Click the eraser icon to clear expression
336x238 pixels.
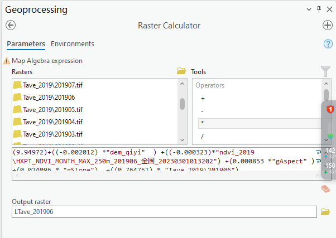[x=326, y=190]
